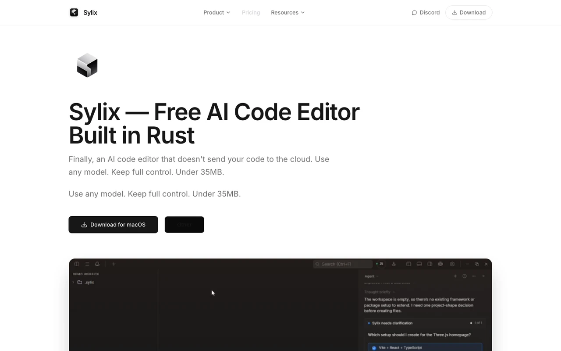Viewport: 561px width, 351px height.
Task: Open notifications via the bell icon
Action: pos(97,264)
